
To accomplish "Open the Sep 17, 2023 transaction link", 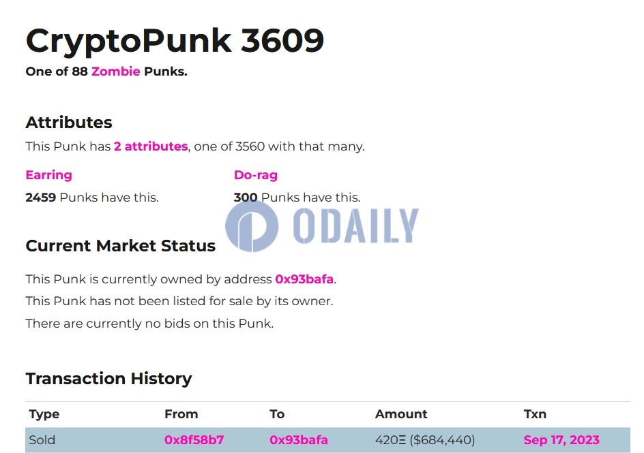I will tap(561, 440).
